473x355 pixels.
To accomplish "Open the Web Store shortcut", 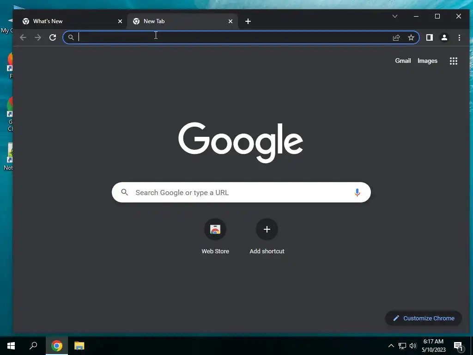I will click(x=215, y=237).
